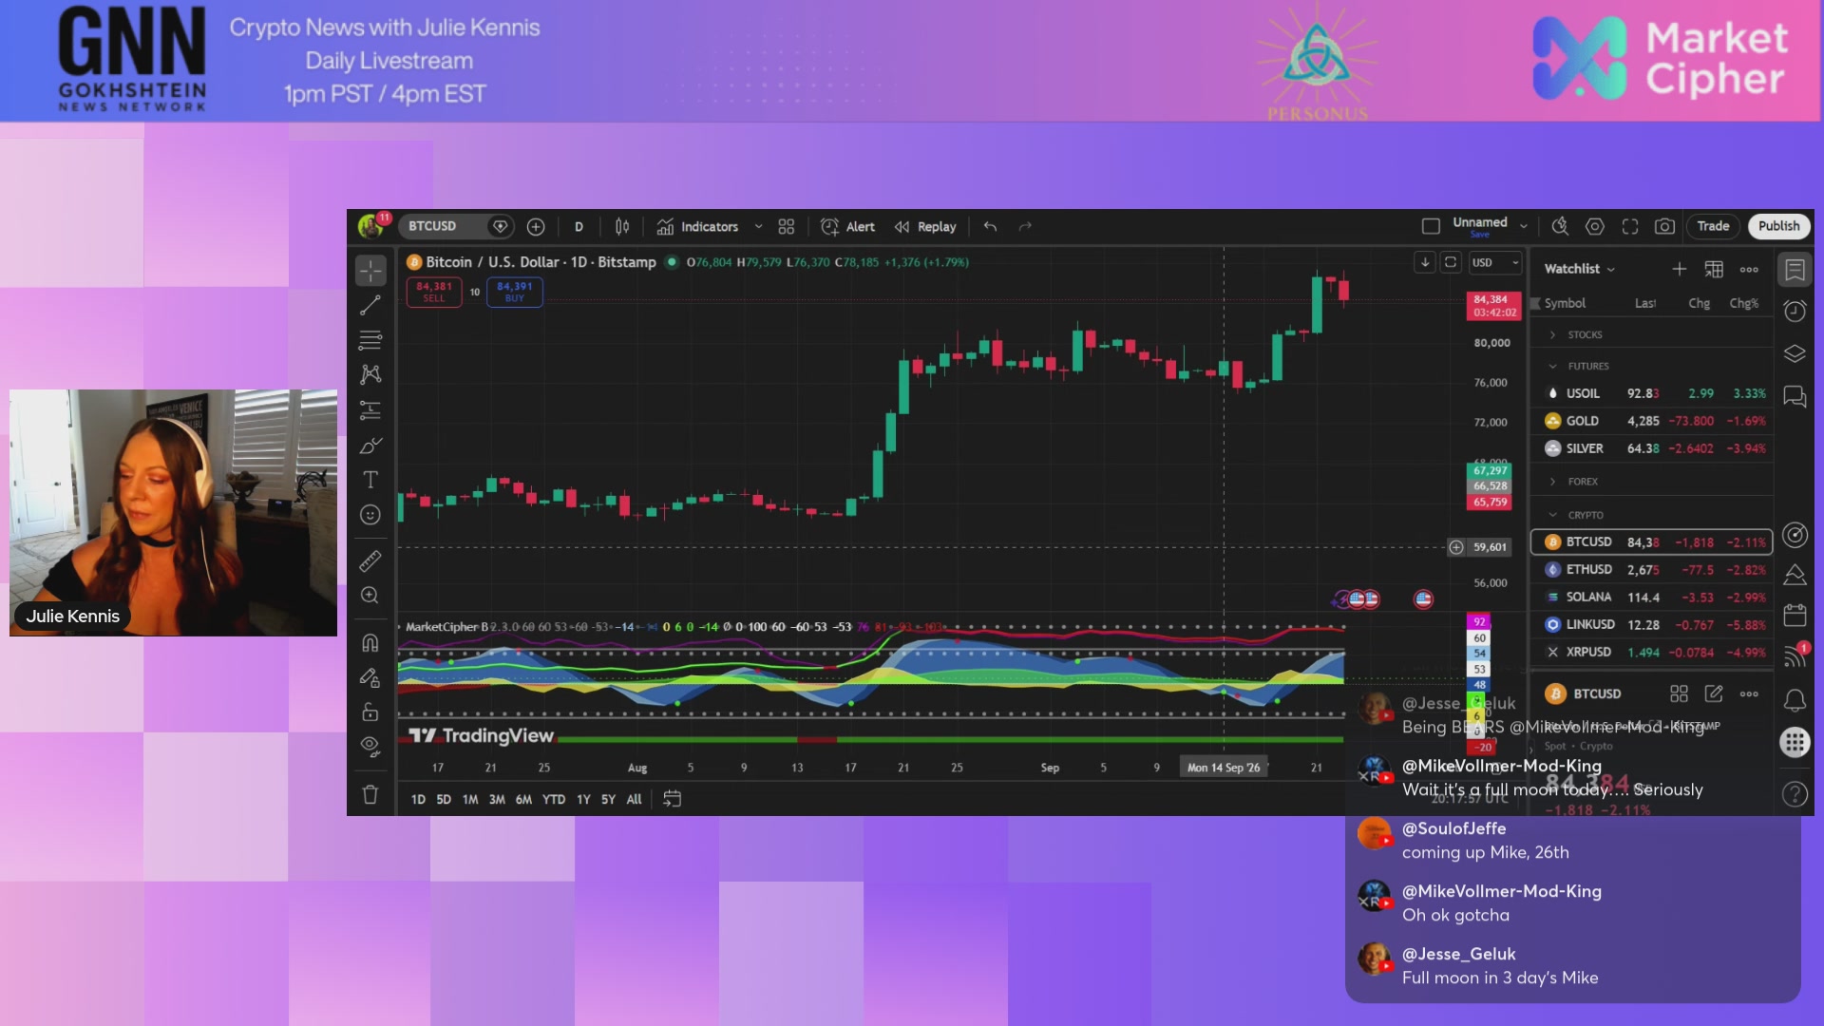Open the Unnamed layout dropdown
The height and width of the screenshot is (1026, 1824).
tap(1523, 227)
